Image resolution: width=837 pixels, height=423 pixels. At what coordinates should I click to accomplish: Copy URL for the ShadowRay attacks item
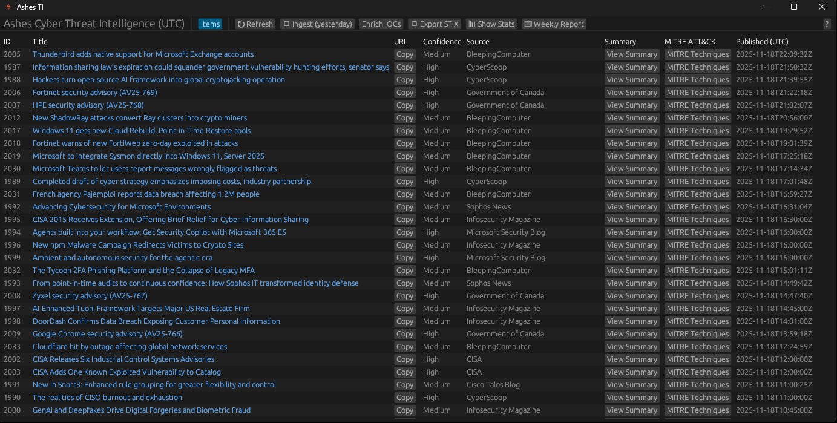click(x=404, y=118)
